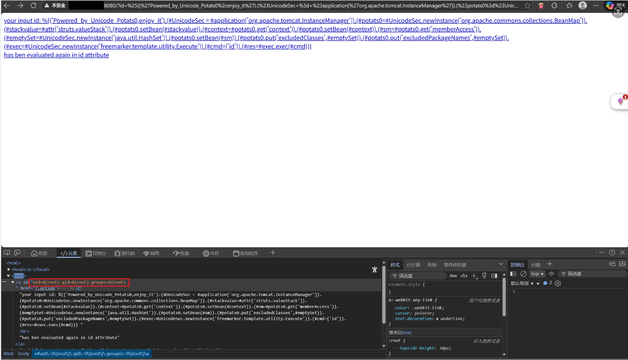This screenshot has width=628, height=360.
Task: Click the console prompt input line
Action: click(x=568, y=292)
